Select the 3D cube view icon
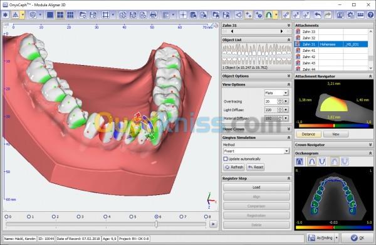 [33, 15]
